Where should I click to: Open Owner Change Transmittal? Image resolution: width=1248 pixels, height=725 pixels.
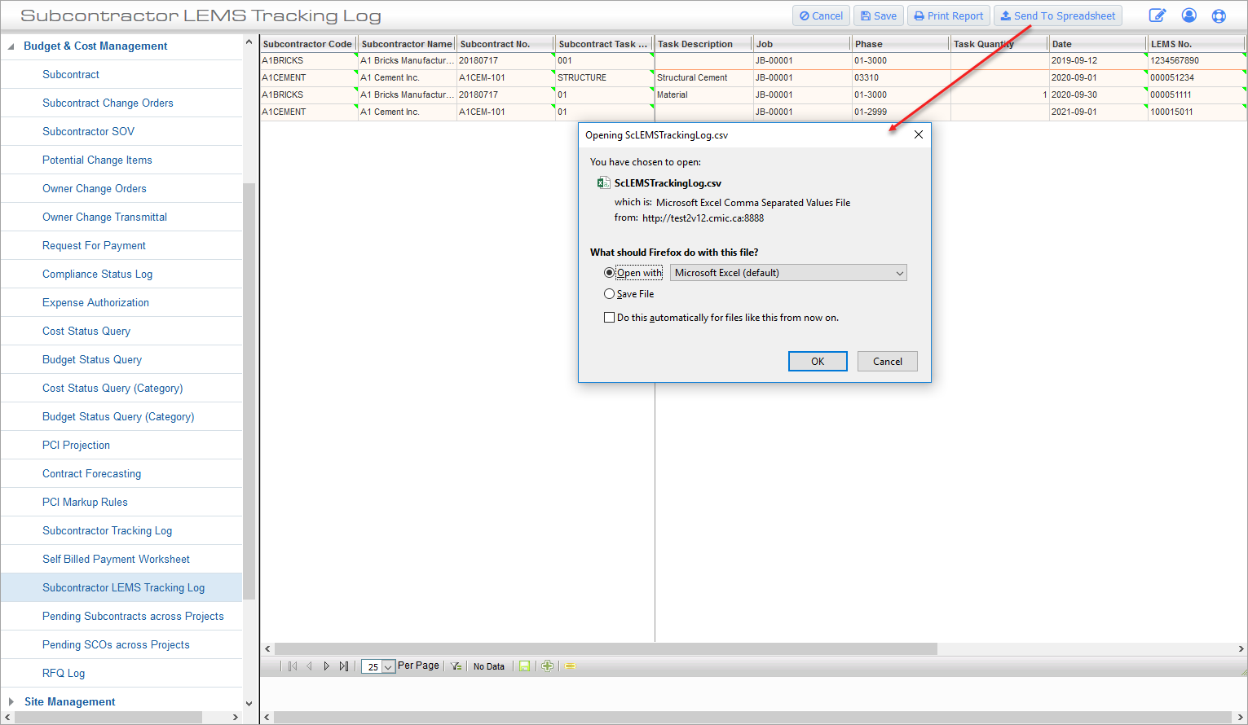104,217
